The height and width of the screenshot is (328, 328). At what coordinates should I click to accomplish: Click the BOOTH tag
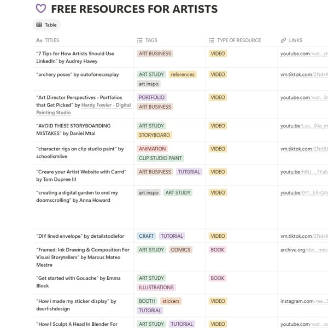(x=147, y=301)
